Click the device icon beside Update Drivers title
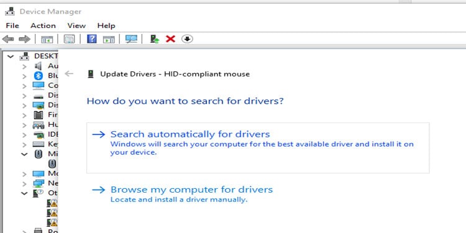The height and width of the screenshot is (233, 466). click(91, 74)
